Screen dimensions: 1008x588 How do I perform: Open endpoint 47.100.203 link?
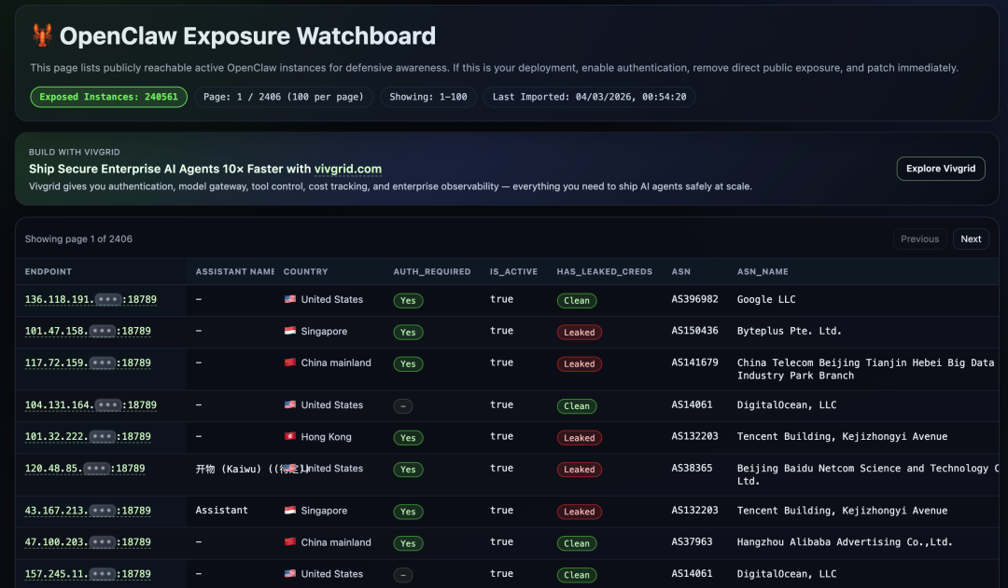(x=88, y=542)
